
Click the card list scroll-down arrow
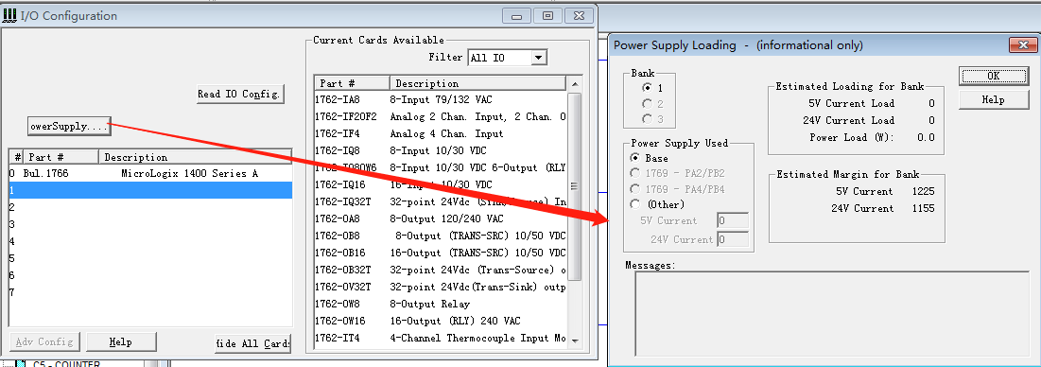[x=575, y=341]
